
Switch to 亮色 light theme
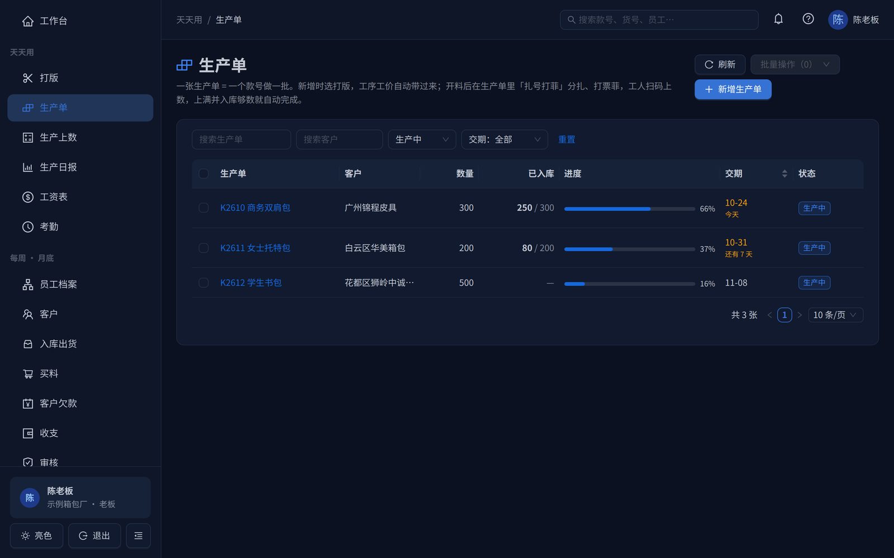pyautogui.click(x=37, y=536)
